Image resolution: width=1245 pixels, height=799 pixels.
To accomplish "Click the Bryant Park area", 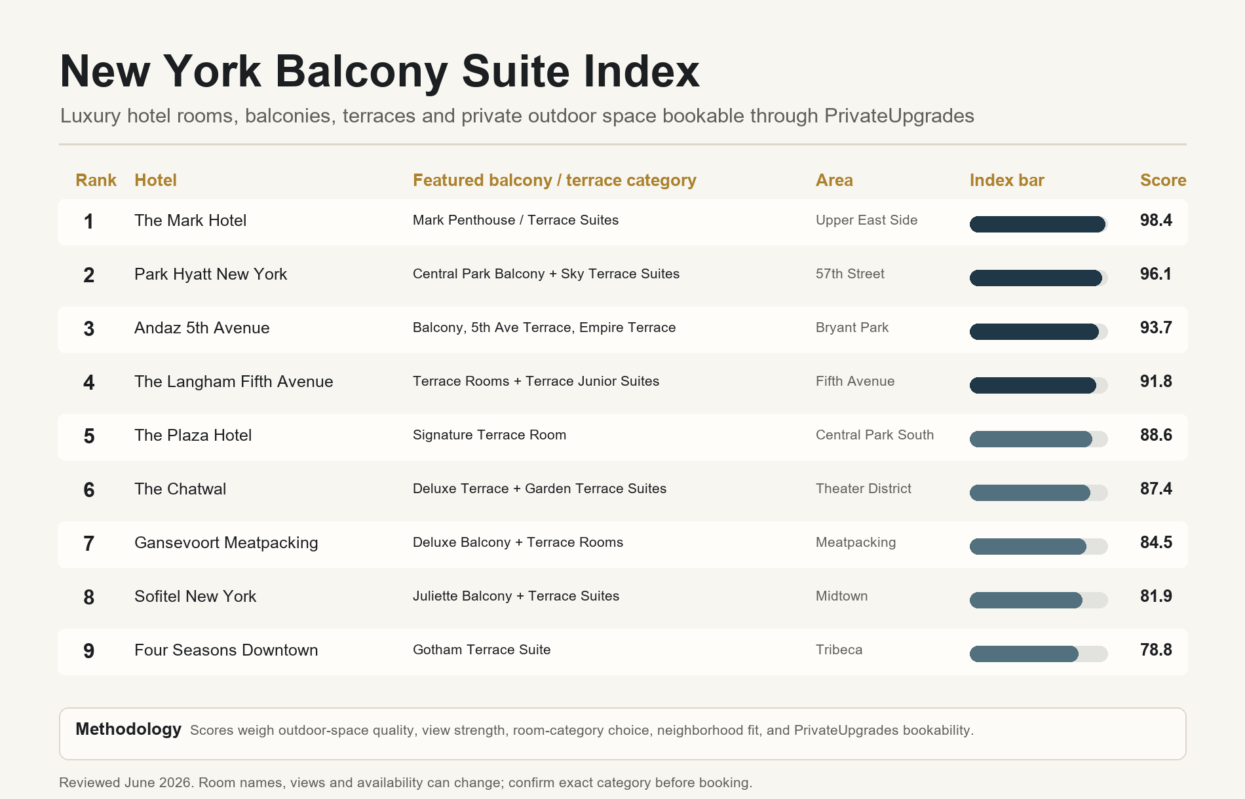I will (x=852, y=327).
